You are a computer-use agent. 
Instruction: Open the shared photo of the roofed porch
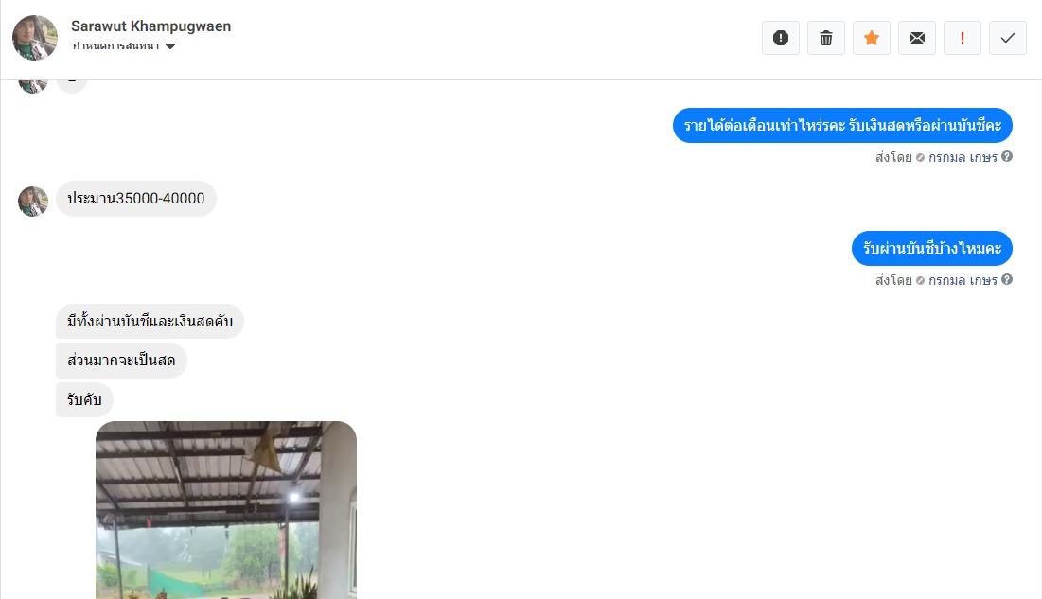pyautogui.click(x=226, y=510)
